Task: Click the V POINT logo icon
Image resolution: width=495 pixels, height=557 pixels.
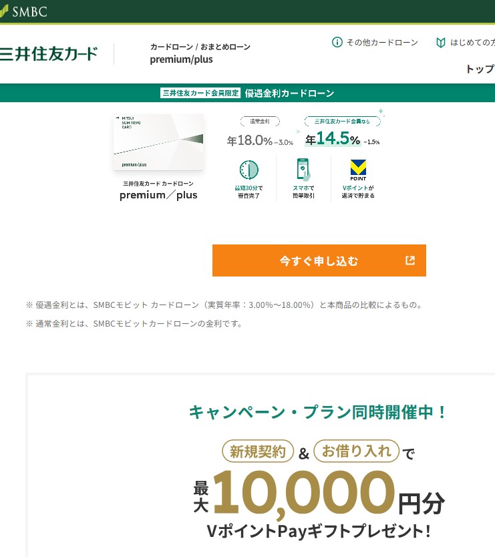Action: pyautogui.click(x=358, y=170)
